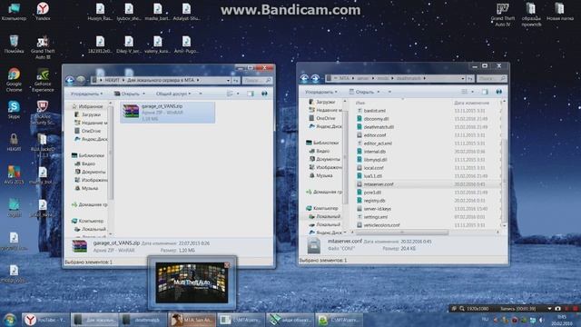Close the Multi Theft Auto taskbar preview

coord(227,265)
